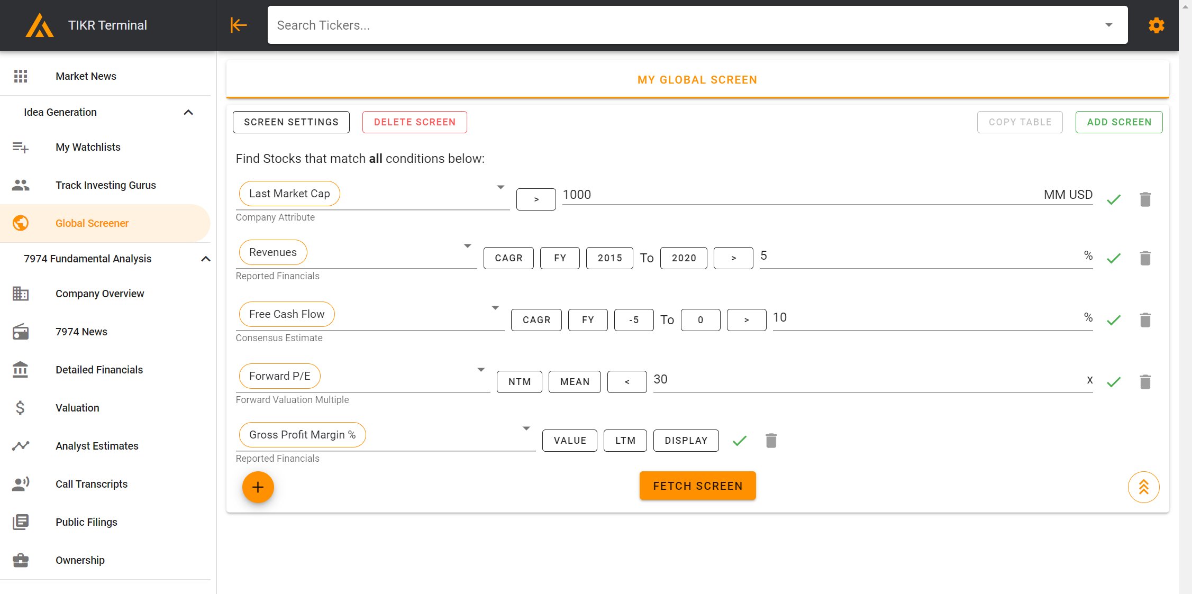Add a new screening criterion with the plus icon
Viewport: 1192px width, 594px height.
click(x=258, y=487)
